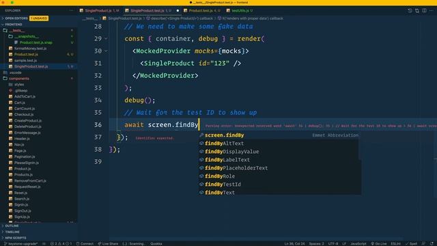The width and height of the screenshot is (437, 246).
Task: Switch to the Product.test.js tab
Action: pos(202,11)
